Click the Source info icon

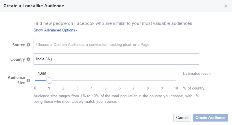(28, 45)
